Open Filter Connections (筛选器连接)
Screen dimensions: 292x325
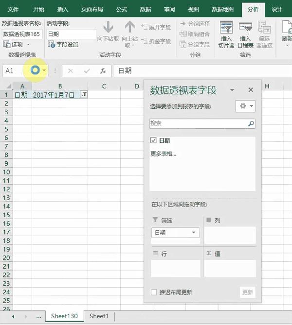click(264, 34)
